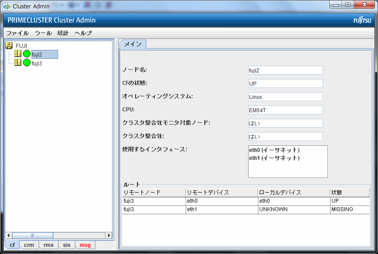Screen dimensions: 378x254
Task: Minimize the Cluster Admin window
Action: pyautogui.click(x=336, y=4)
